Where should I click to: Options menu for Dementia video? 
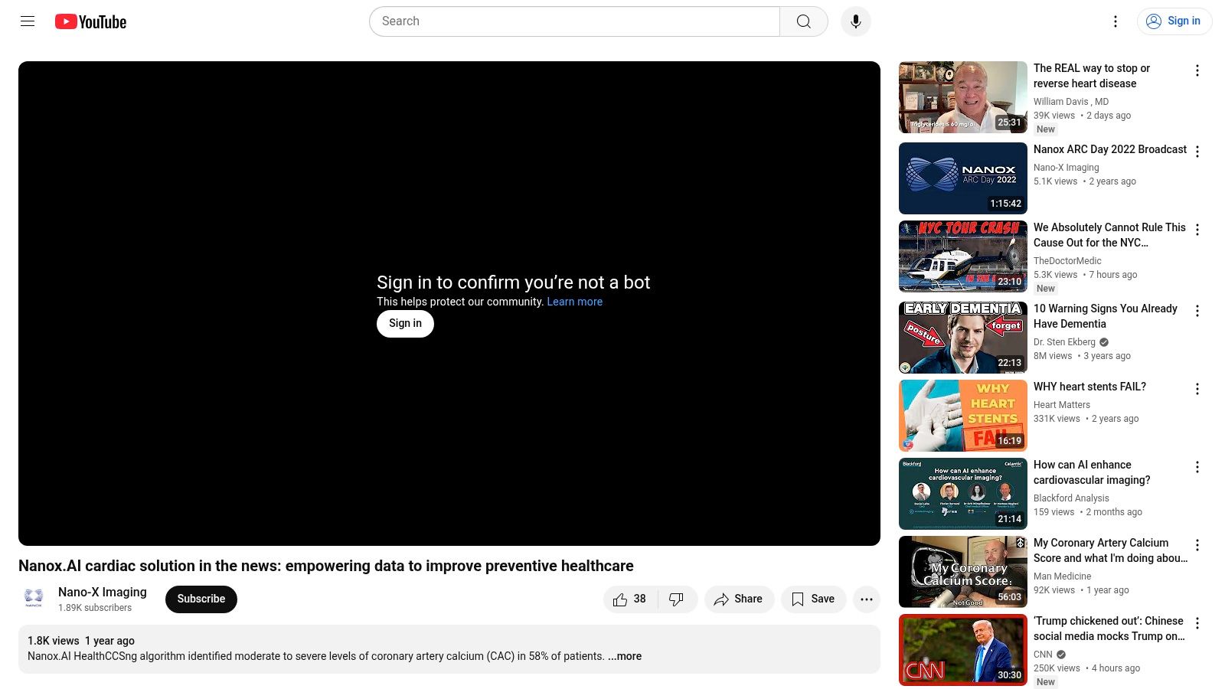pos(1197,311)
